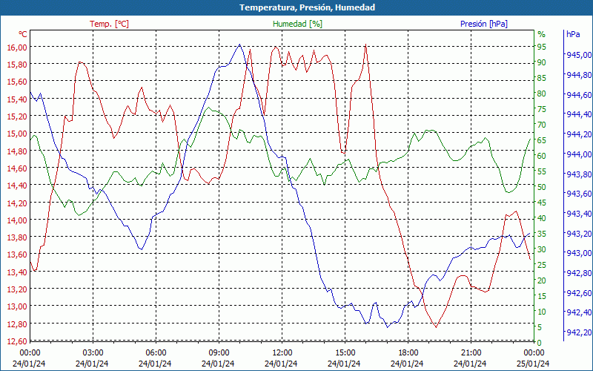Click the 15:00 time axis label
Screen dimensions: 593x371
[x=345, y=353]
